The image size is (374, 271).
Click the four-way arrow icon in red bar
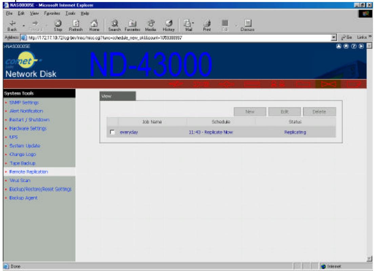[227, 84]
